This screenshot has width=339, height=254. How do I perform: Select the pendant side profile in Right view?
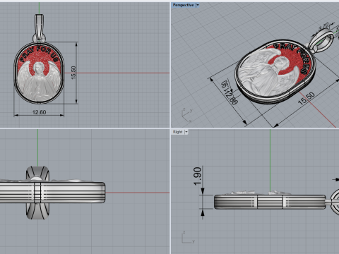click(x=270, y=201)
